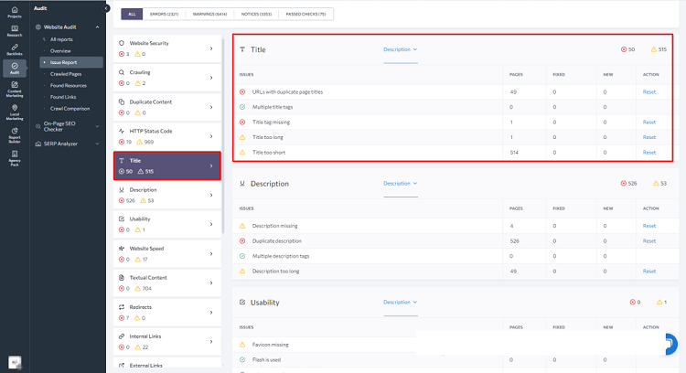Select the Title category card
Image resolution: width=686 pixels, height=373 pixels.
point(167,165)
